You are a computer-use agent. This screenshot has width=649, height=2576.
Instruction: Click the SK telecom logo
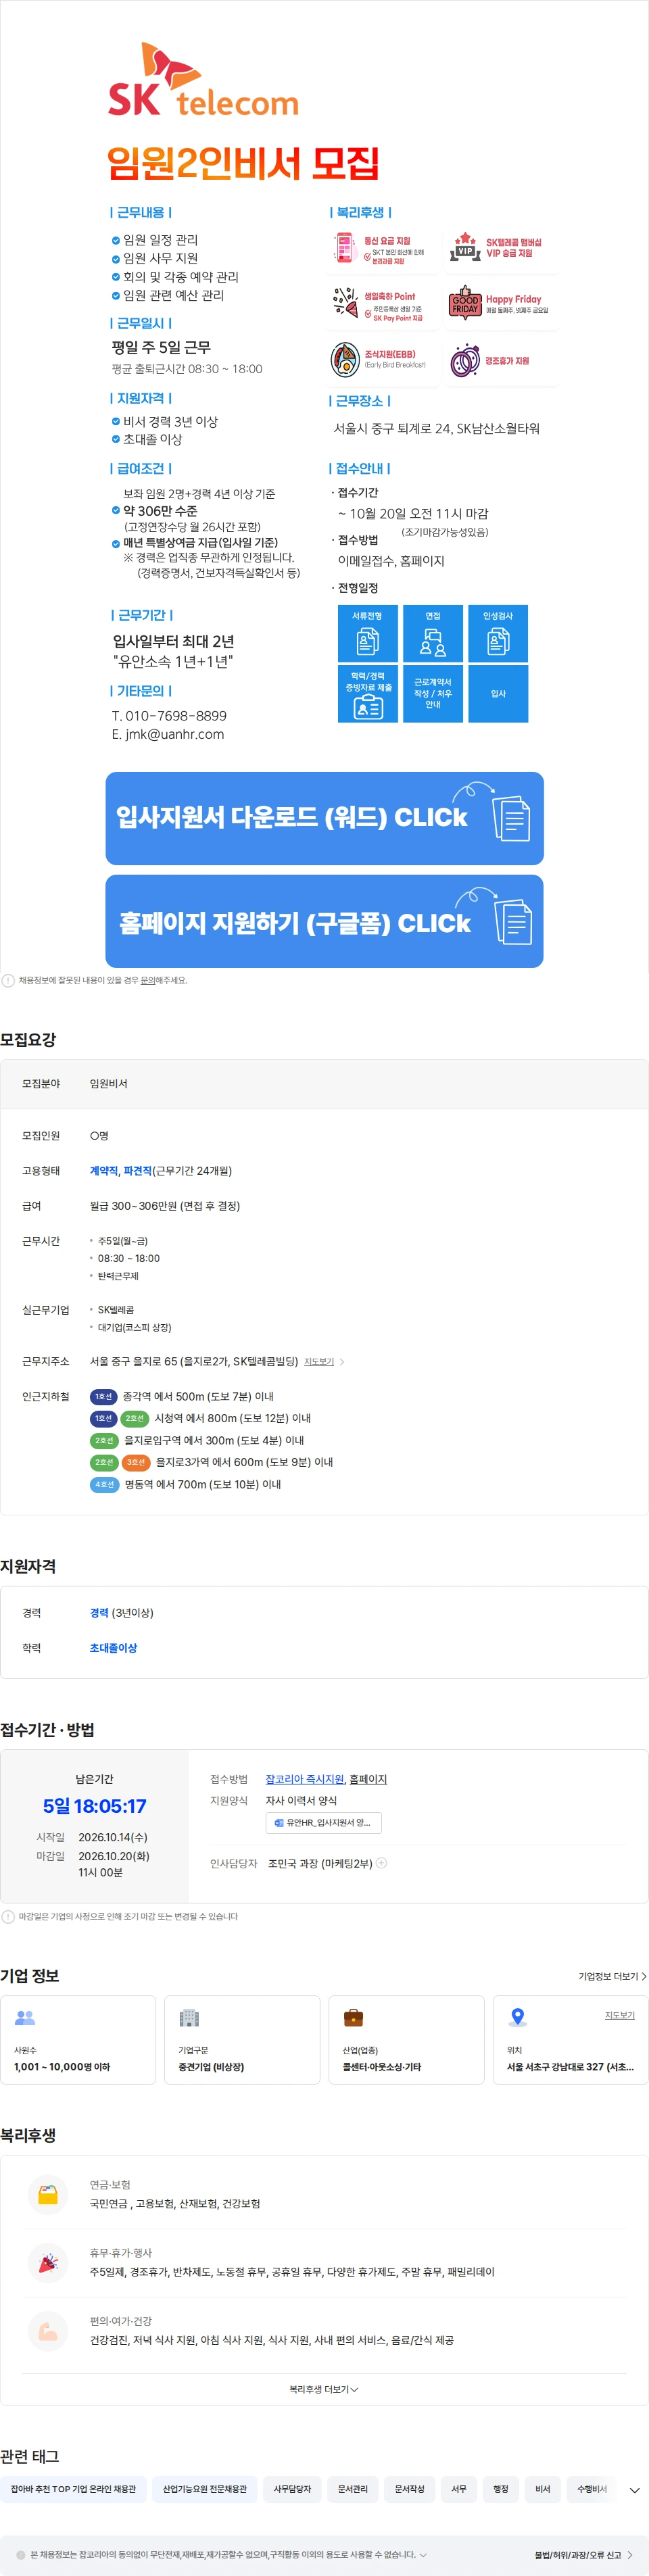pos(203,80)
